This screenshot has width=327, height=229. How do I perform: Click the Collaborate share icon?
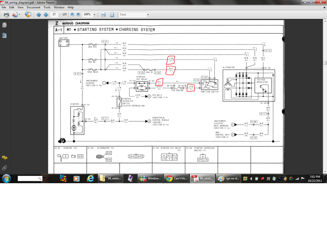(15, 15)
